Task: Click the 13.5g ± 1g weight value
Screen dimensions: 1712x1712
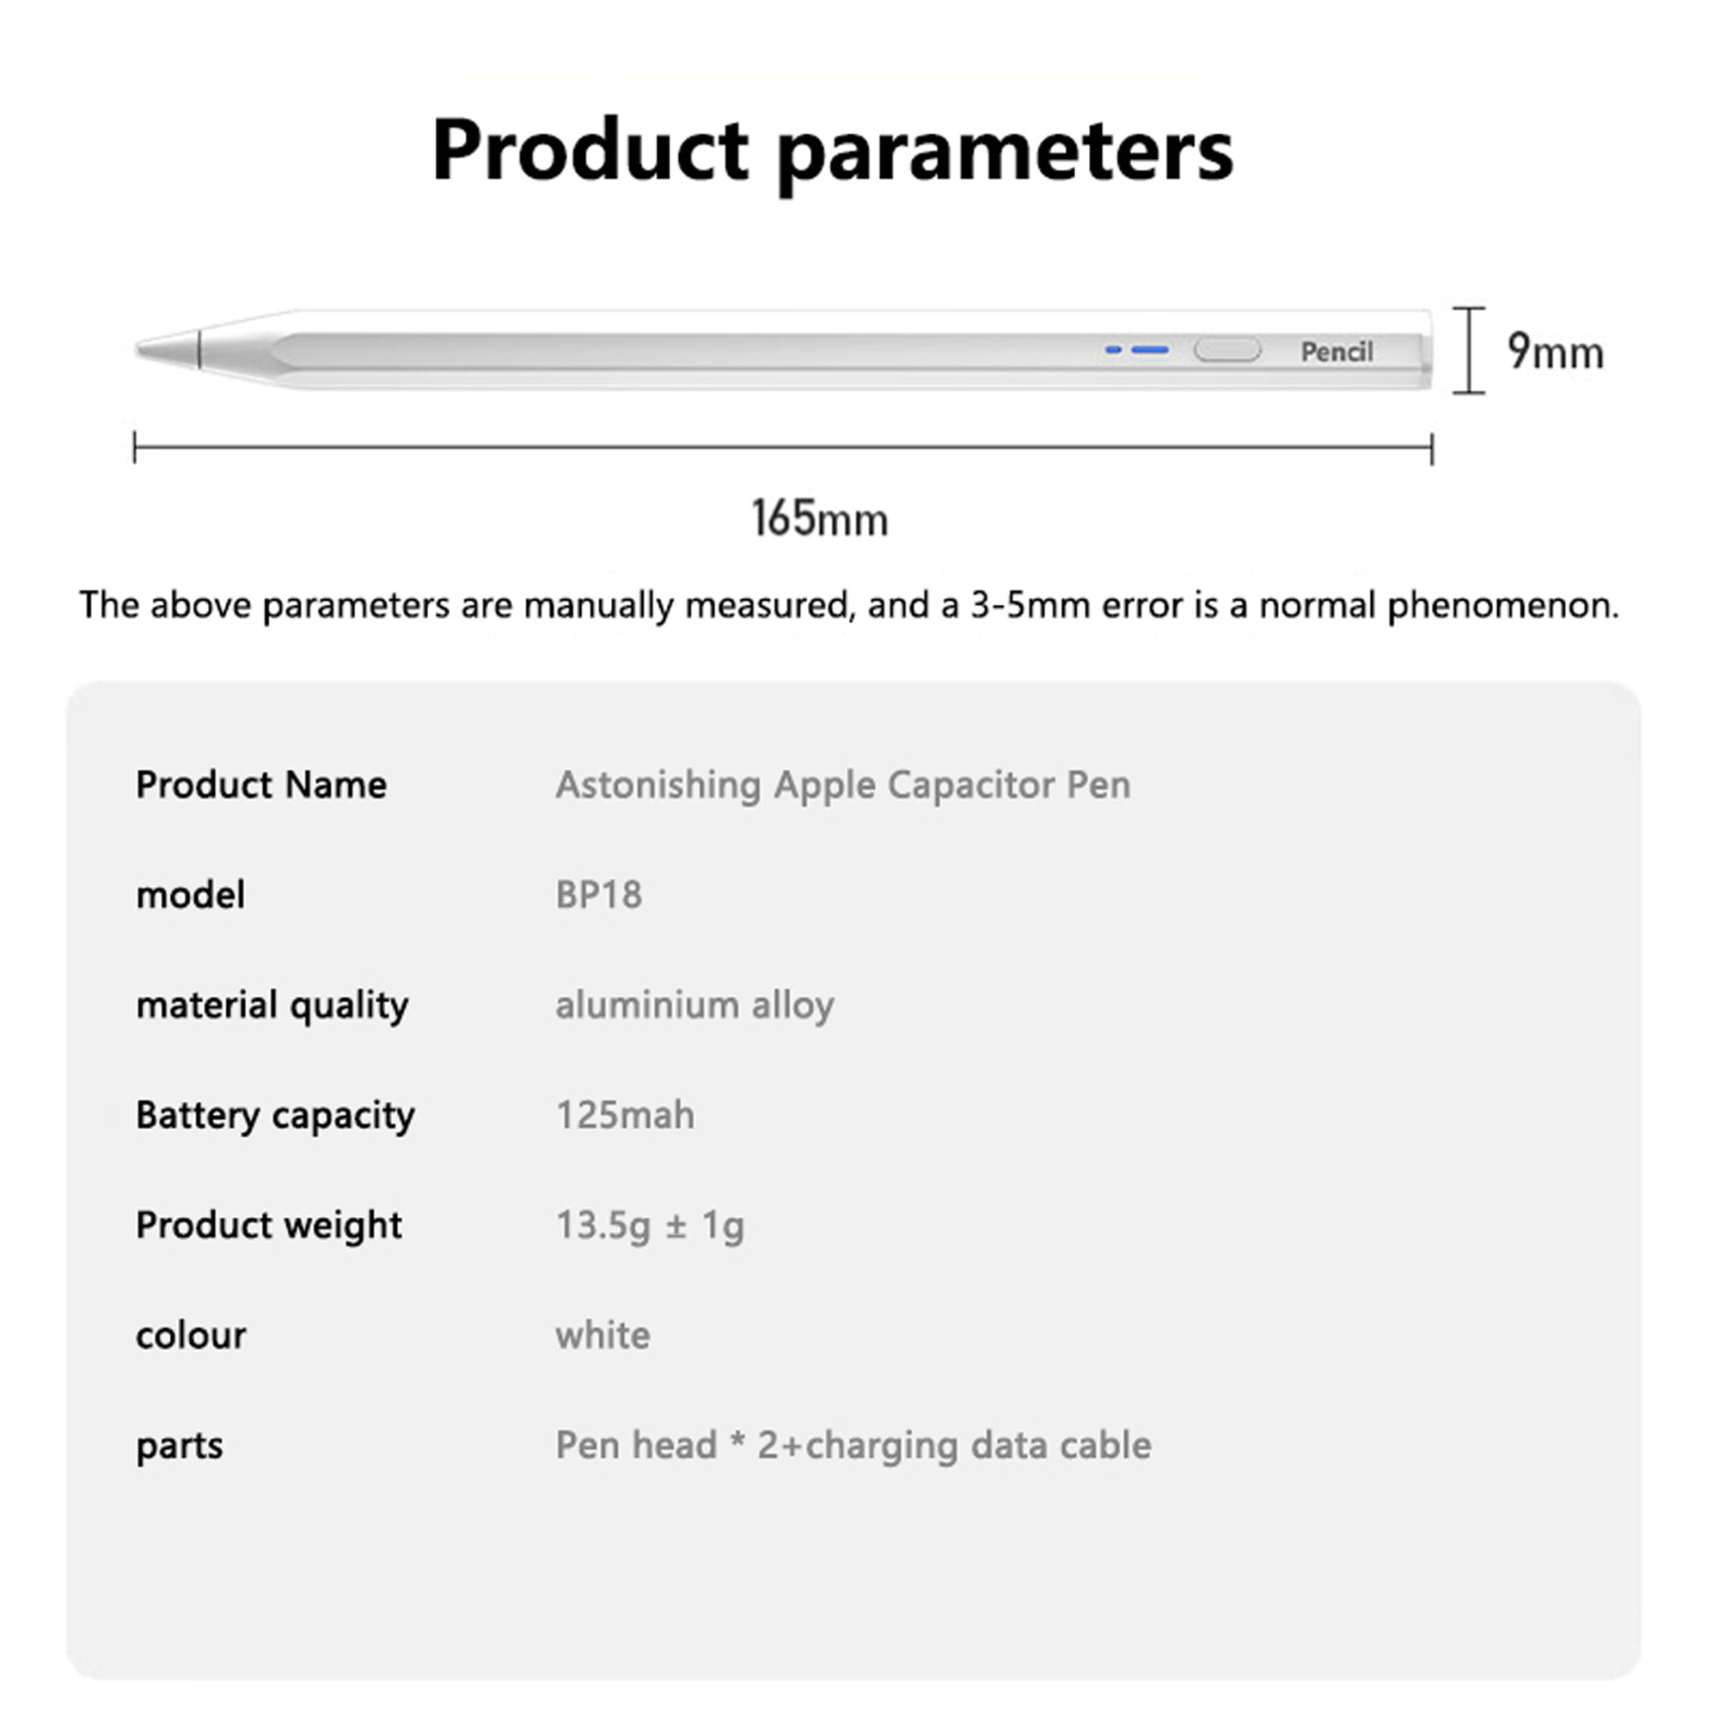Action: 650,1225
